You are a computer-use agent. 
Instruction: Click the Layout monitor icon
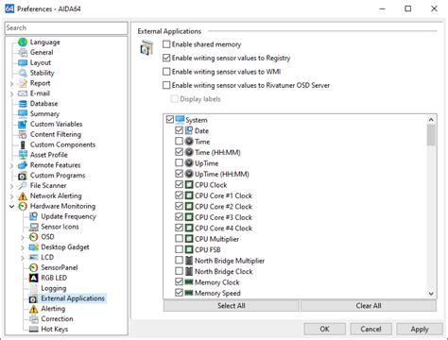(x=23, y=62)
